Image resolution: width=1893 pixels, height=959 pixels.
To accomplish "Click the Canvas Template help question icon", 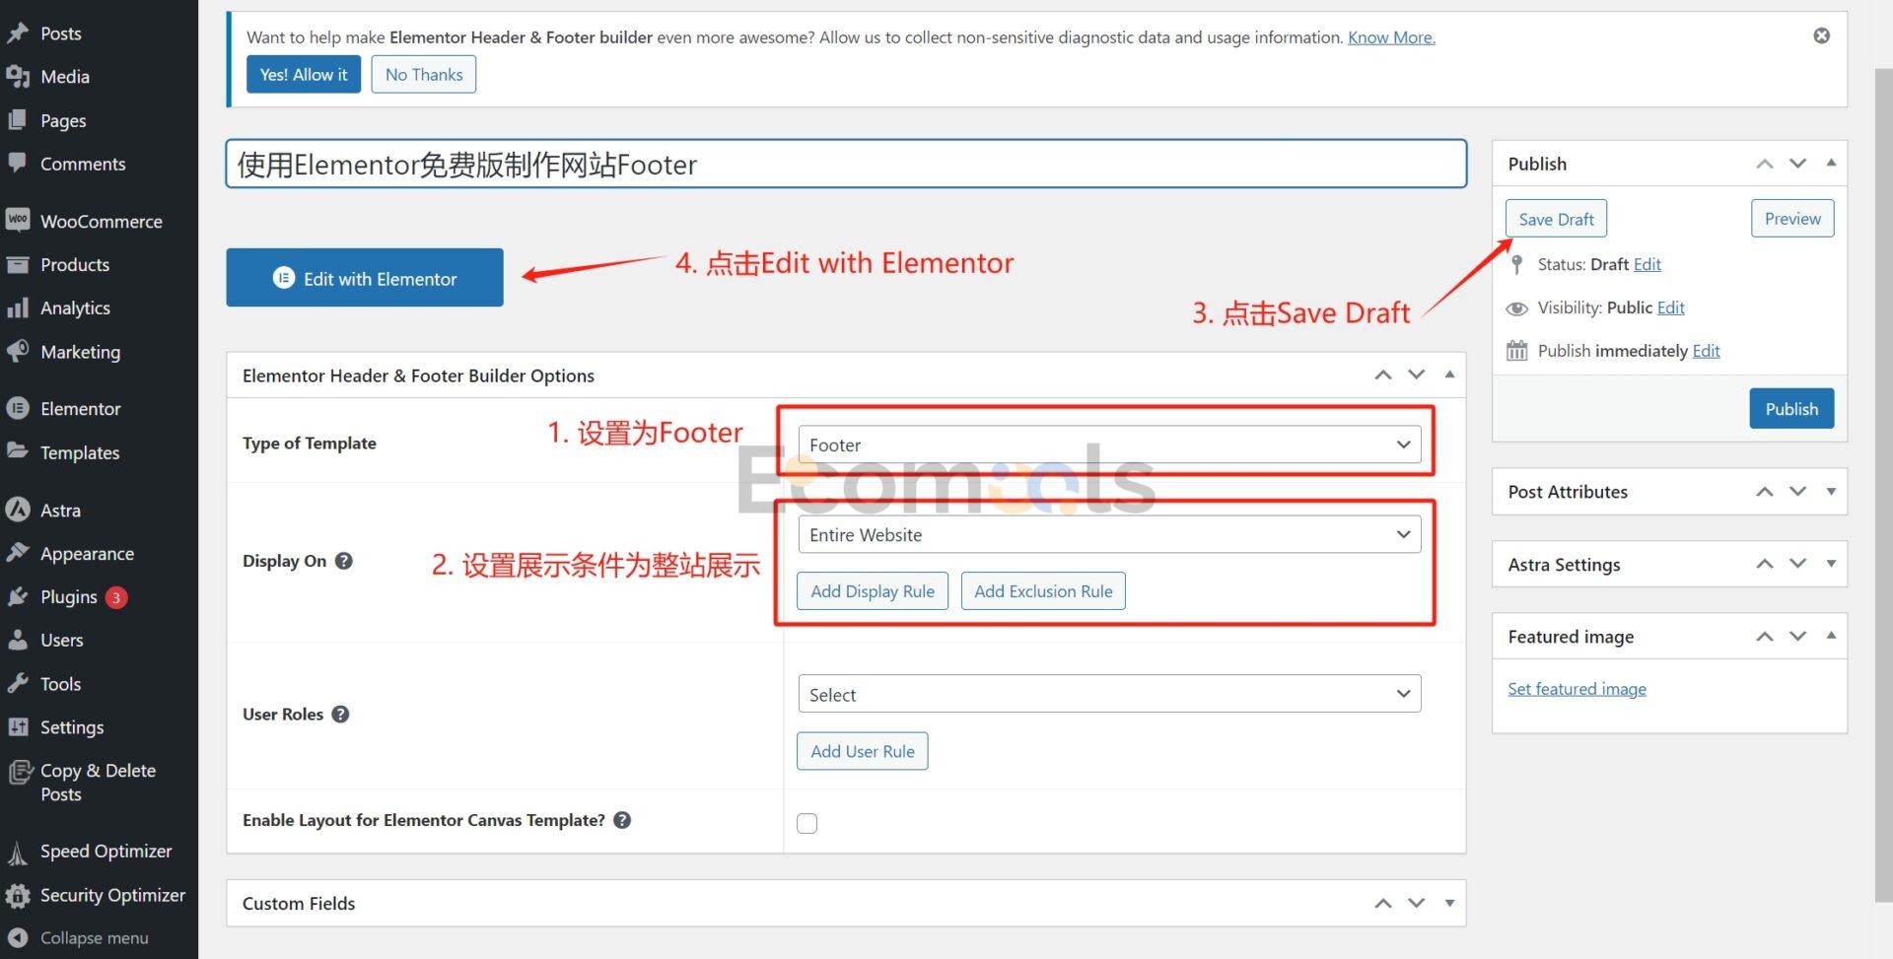I will (x=622, y=820).
